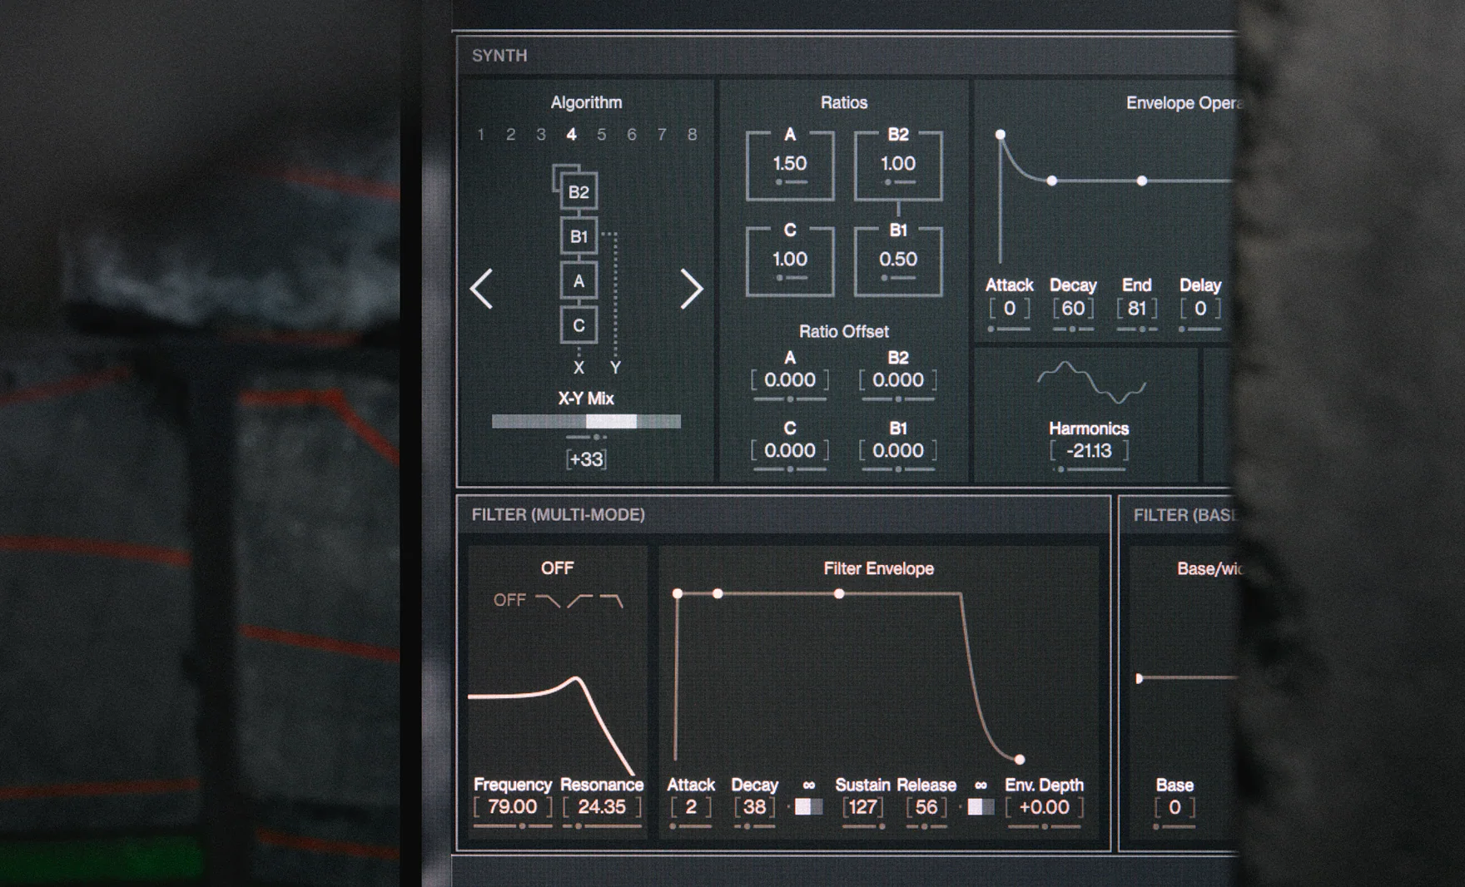Go to next algorithm with right arrow
Viewport: 1465px width, 887px height.
coord(692,289)
